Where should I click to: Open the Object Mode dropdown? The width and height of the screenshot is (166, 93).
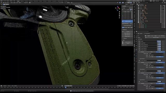6,3
